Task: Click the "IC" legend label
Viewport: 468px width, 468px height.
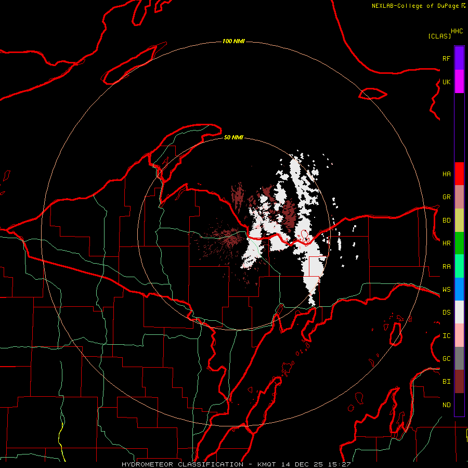Action: pos(446,336)
